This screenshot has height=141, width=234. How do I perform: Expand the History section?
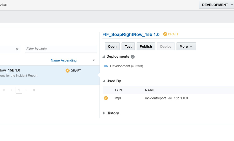click(x=104, y=113)
